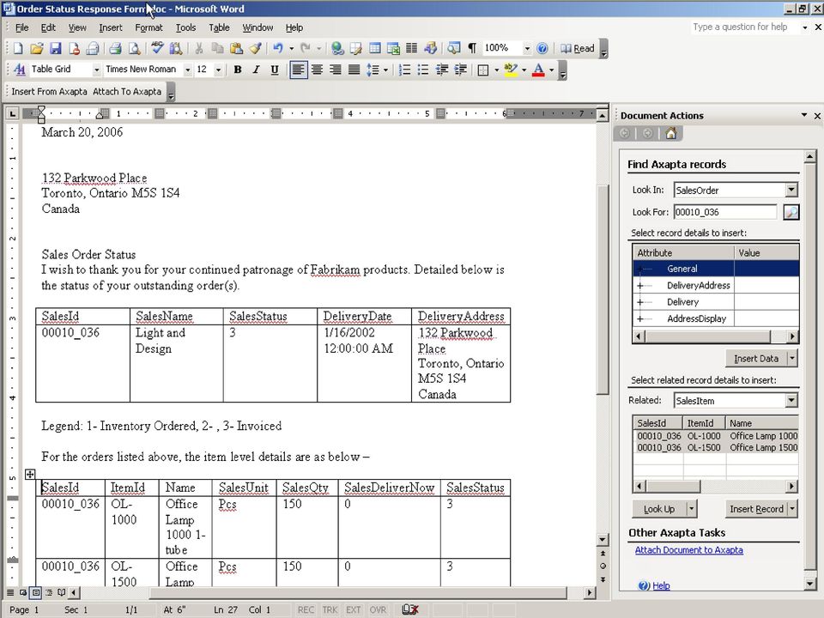The image size is (824, 618).
Task: Open the Columns layout icon
Action: pos(411,48)
